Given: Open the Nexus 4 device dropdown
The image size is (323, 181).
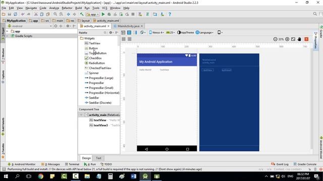Looking at the screenshot, I should (x=156, y=32).
